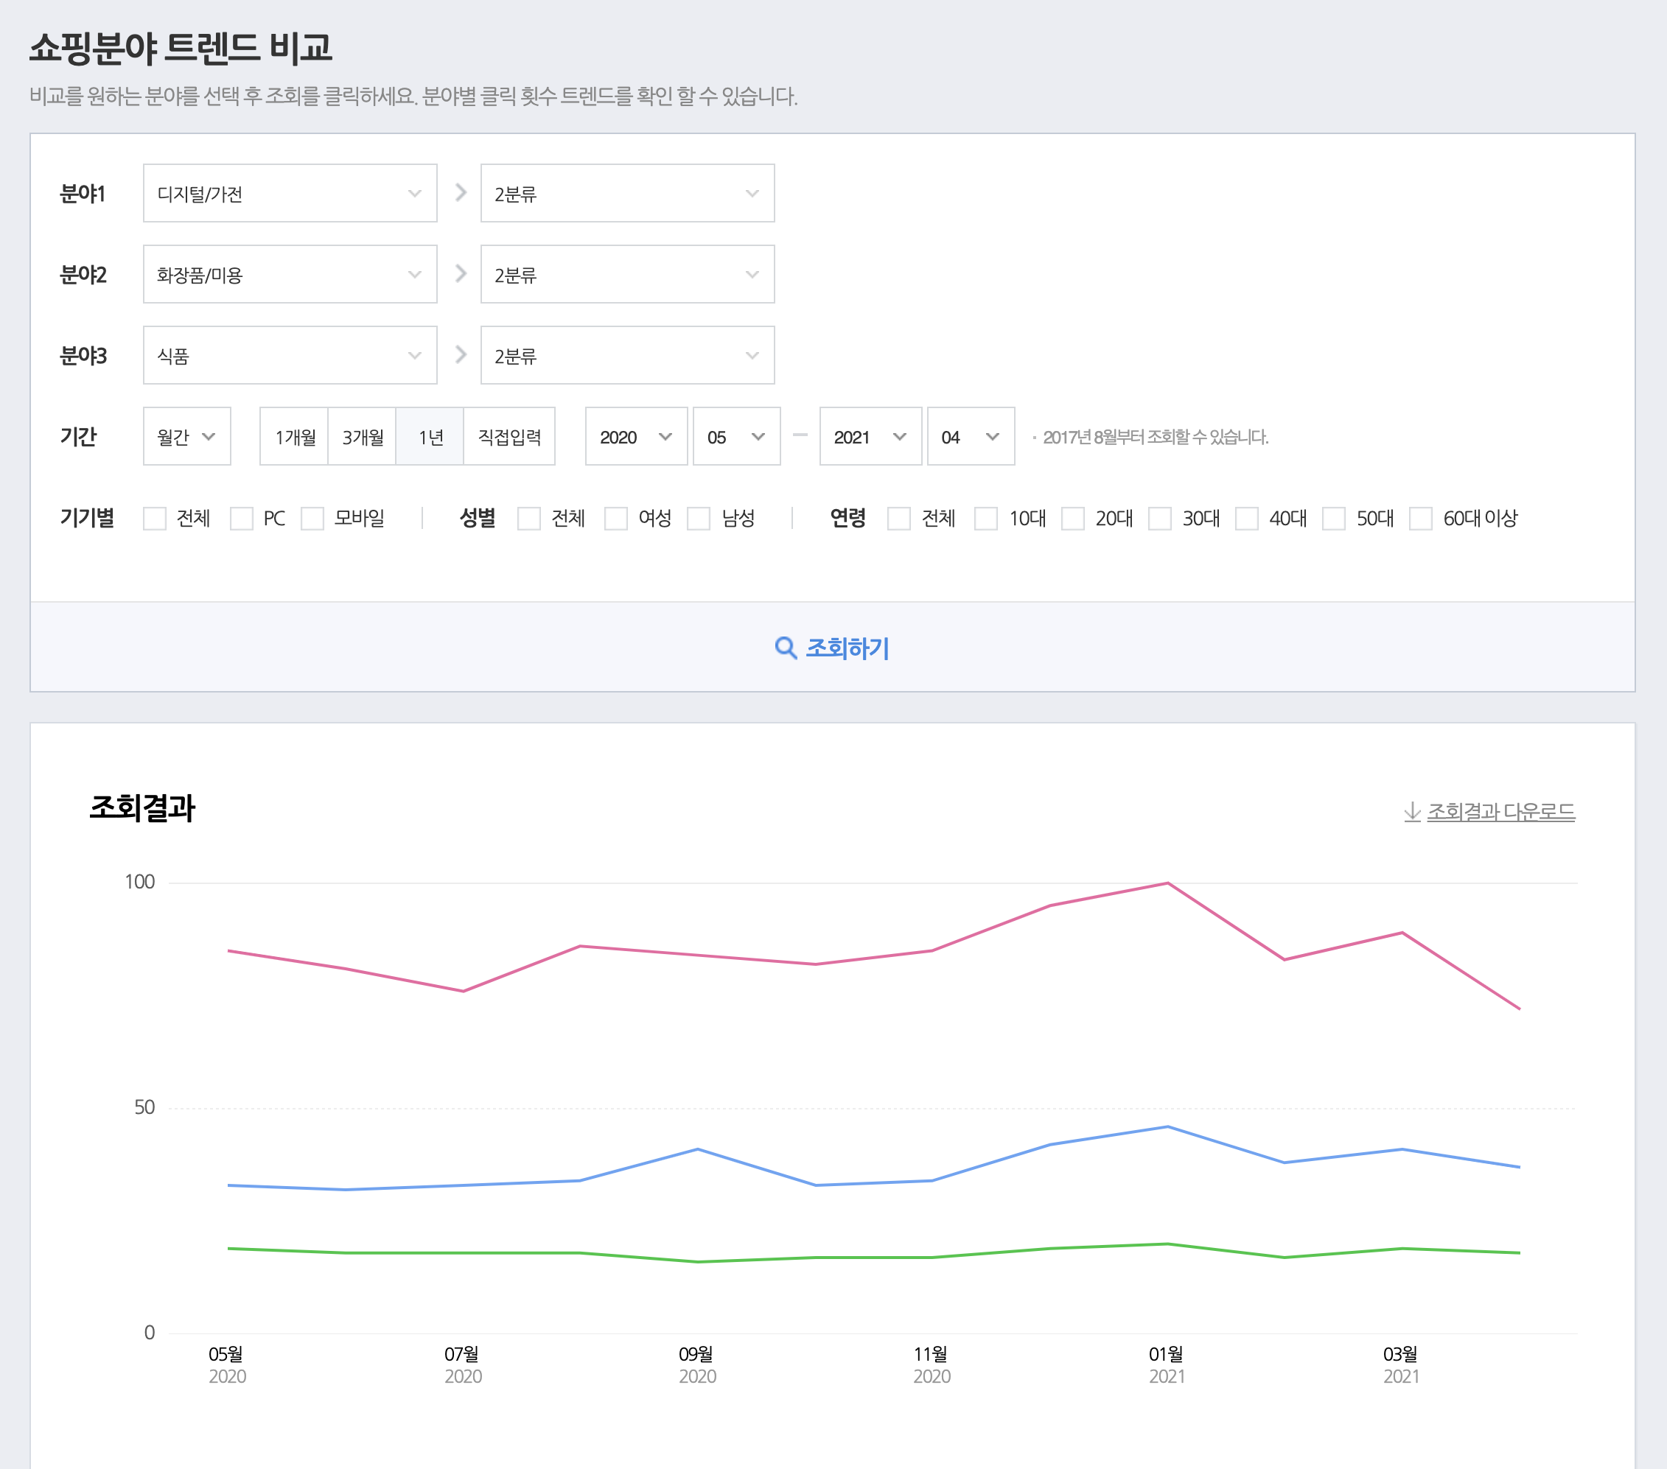Viewport: 1667px width, 1469px height.
Task: Tick the 여성 gender checkbox
Action: 616,519
